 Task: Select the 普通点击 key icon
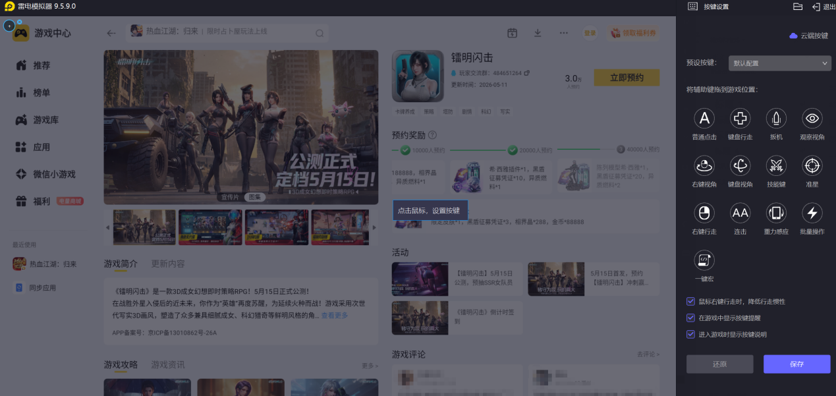pyautogui.click(x=704, y=119)
